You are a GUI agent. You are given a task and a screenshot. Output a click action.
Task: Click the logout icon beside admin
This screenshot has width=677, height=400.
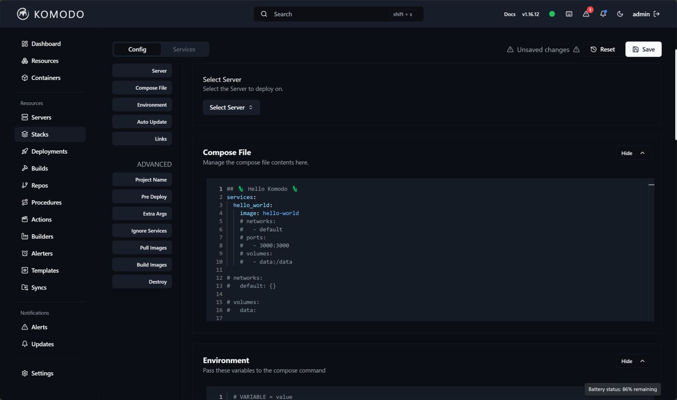click(x=656, y=14)
